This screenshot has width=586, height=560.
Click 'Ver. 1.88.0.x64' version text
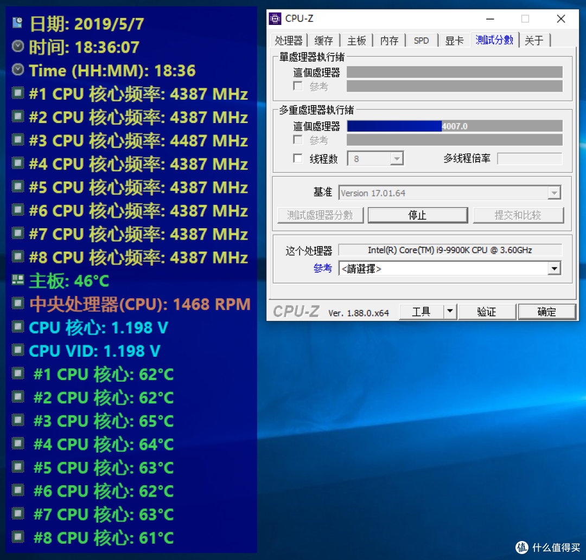359,313
